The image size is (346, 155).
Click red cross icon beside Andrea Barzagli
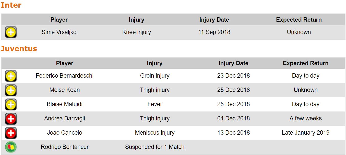[11, 119]
